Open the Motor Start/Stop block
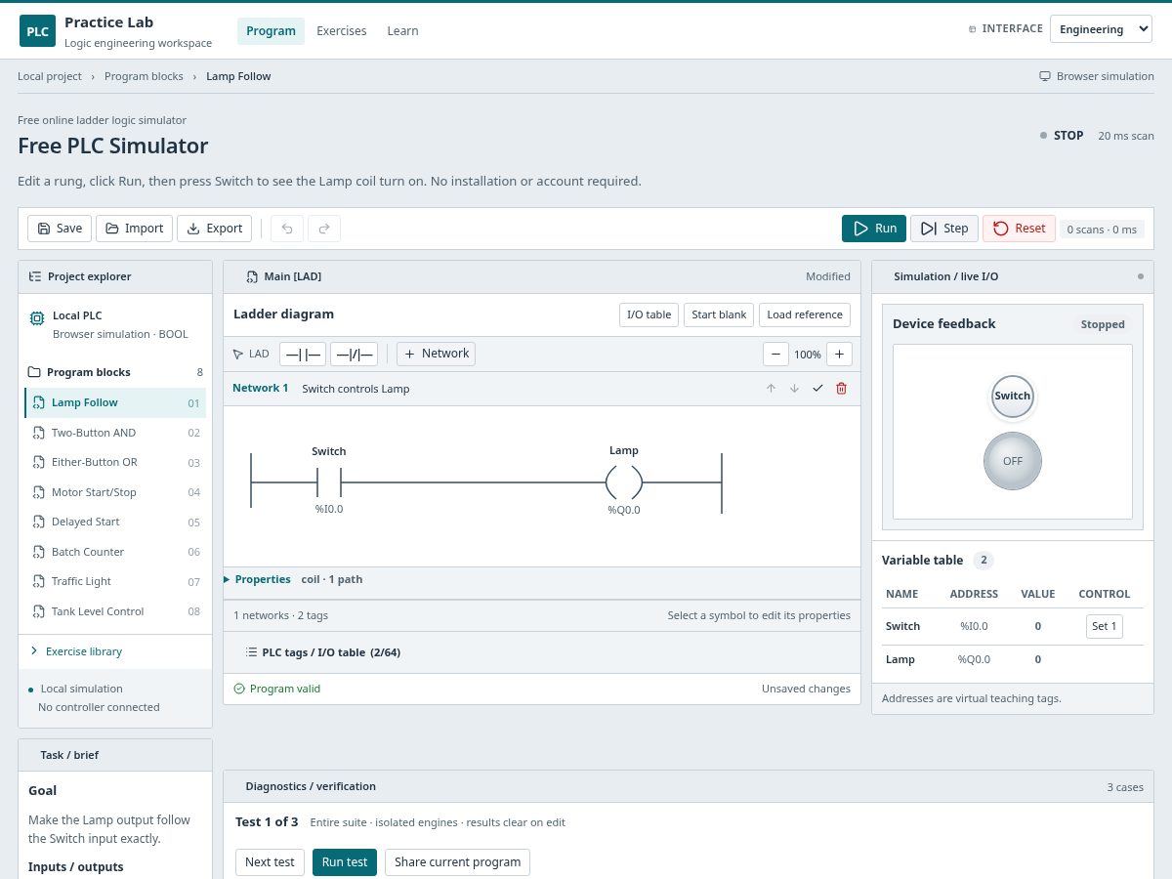This screenshot has height=879, width=1172. coord(115,492)
